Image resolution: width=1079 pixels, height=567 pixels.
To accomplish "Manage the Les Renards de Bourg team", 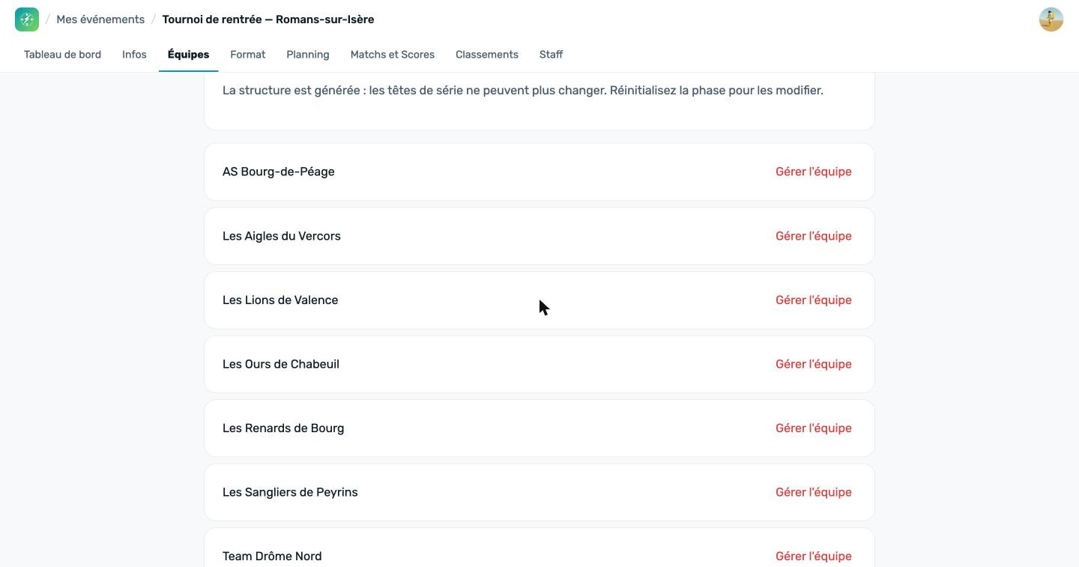I will tap(814, 428).
